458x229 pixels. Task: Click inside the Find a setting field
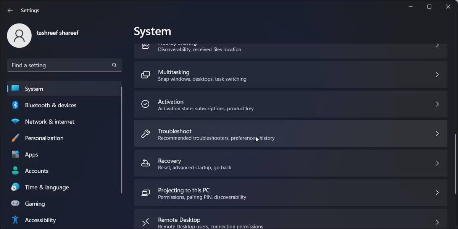pos(57,65)
